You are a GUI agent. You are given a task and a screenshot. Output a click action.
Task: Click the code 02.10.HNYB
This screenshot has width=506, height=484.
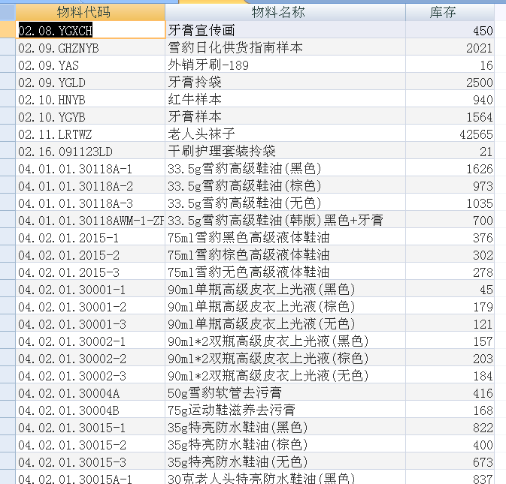[90, 100]
